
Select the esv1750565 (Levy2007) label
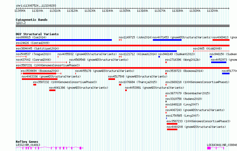point(183,116)
